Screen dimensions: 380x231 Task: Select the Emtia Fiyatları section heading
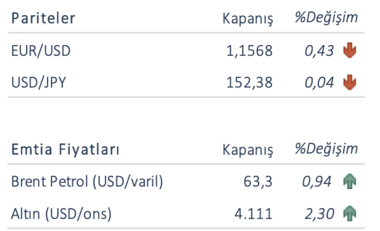(x=65, y=150)
